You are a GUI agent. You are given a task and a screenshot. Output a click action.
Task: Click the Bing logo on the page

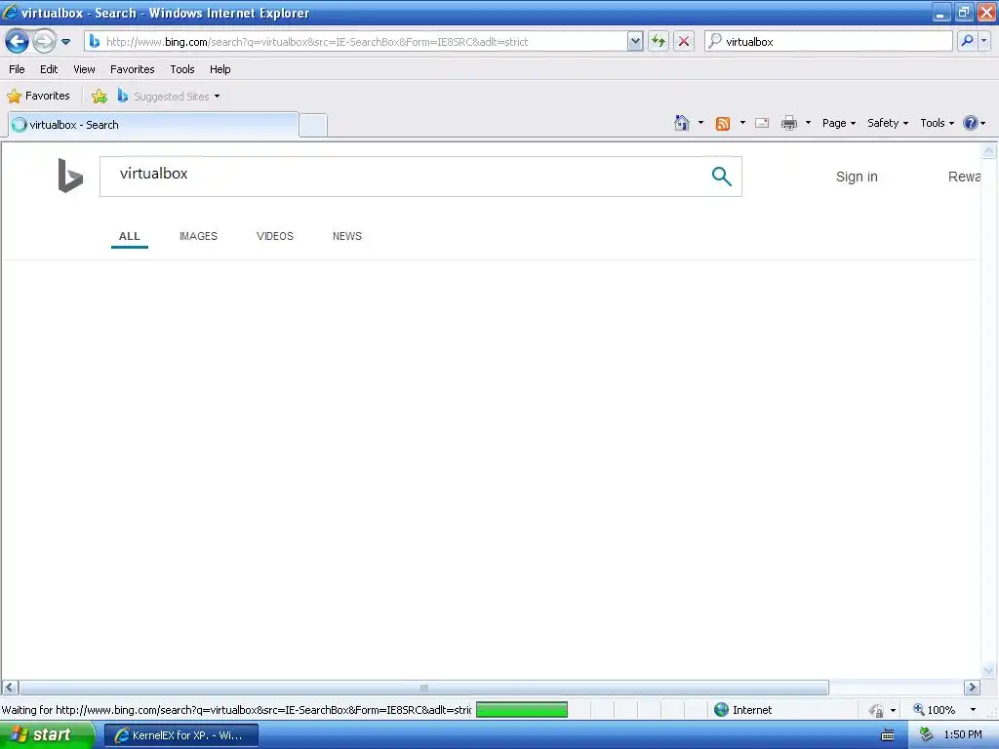point(70,176)
